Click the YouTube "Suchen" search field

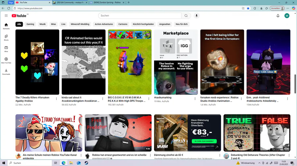click(140, 16)
